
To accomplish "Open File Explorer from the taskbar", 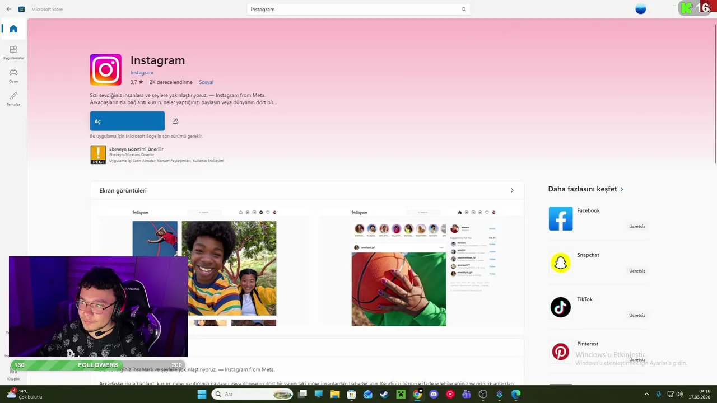I will pyautogui.click(x=335, y=394).
